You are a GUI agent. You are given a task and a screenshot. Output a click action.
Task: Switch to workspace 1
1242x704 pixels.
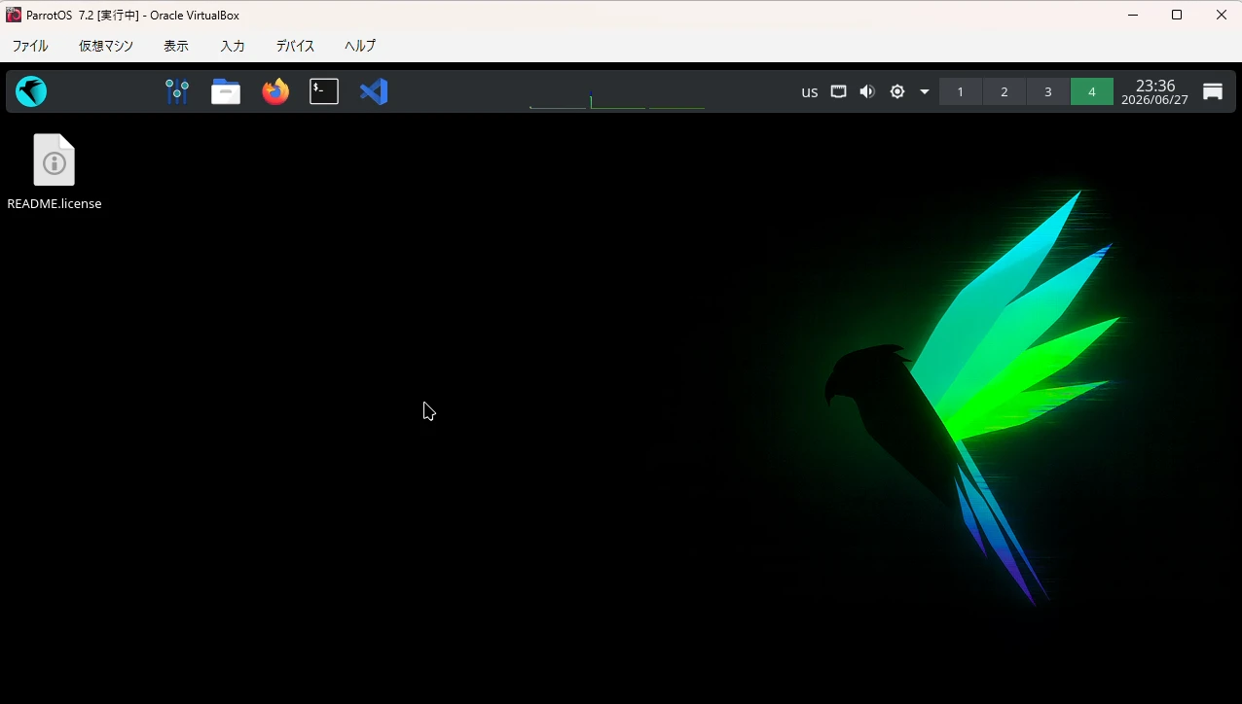click(961, 91)
